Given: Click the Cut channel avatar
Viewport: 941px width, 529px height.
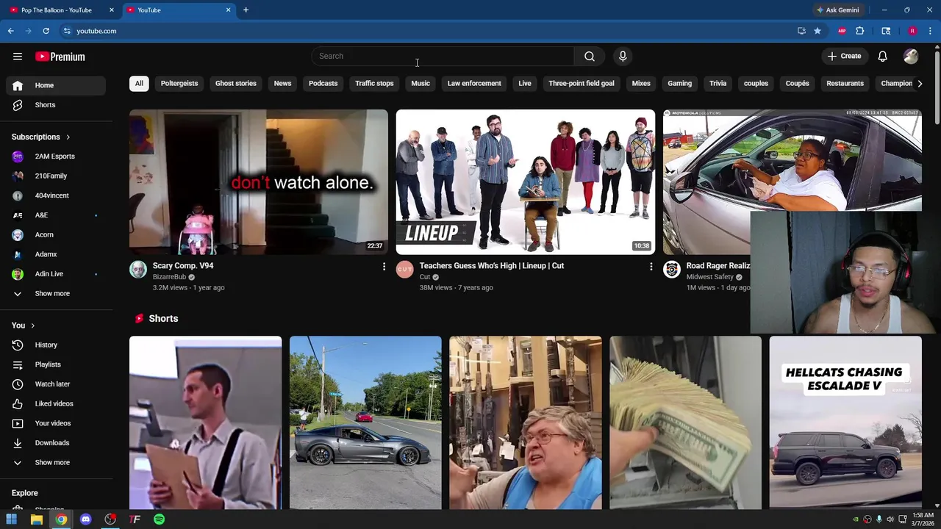Looking at the screenshot, I should pyautogui.click(x=405, y=270).
